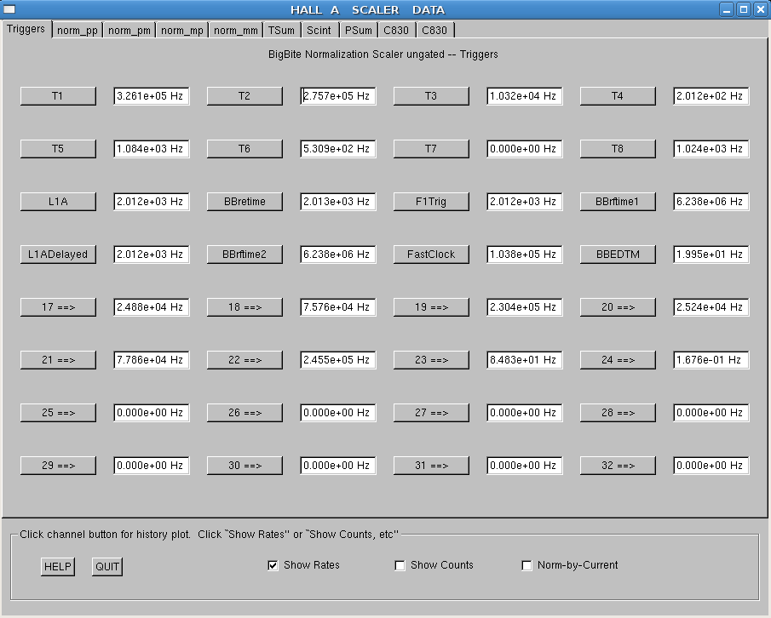Go to the norm_mp tab
This screenshot has height=618, width=771.
coord(182,31)
